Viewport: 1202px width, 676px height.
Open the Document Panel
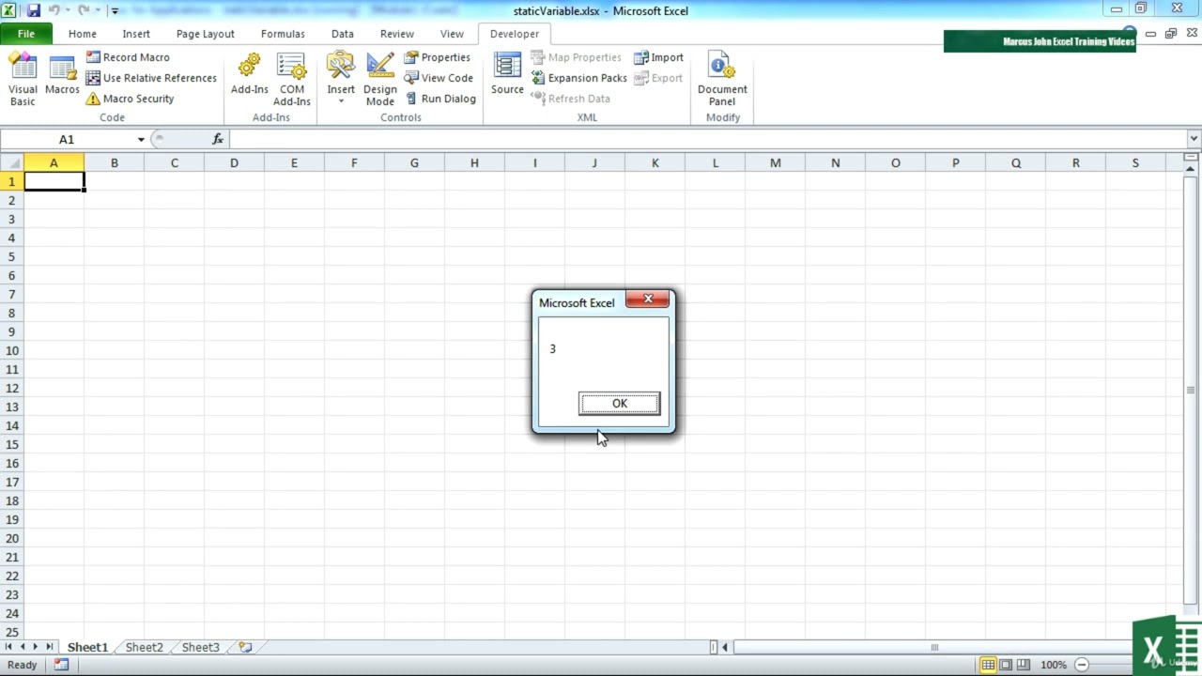tap(722, 80)
